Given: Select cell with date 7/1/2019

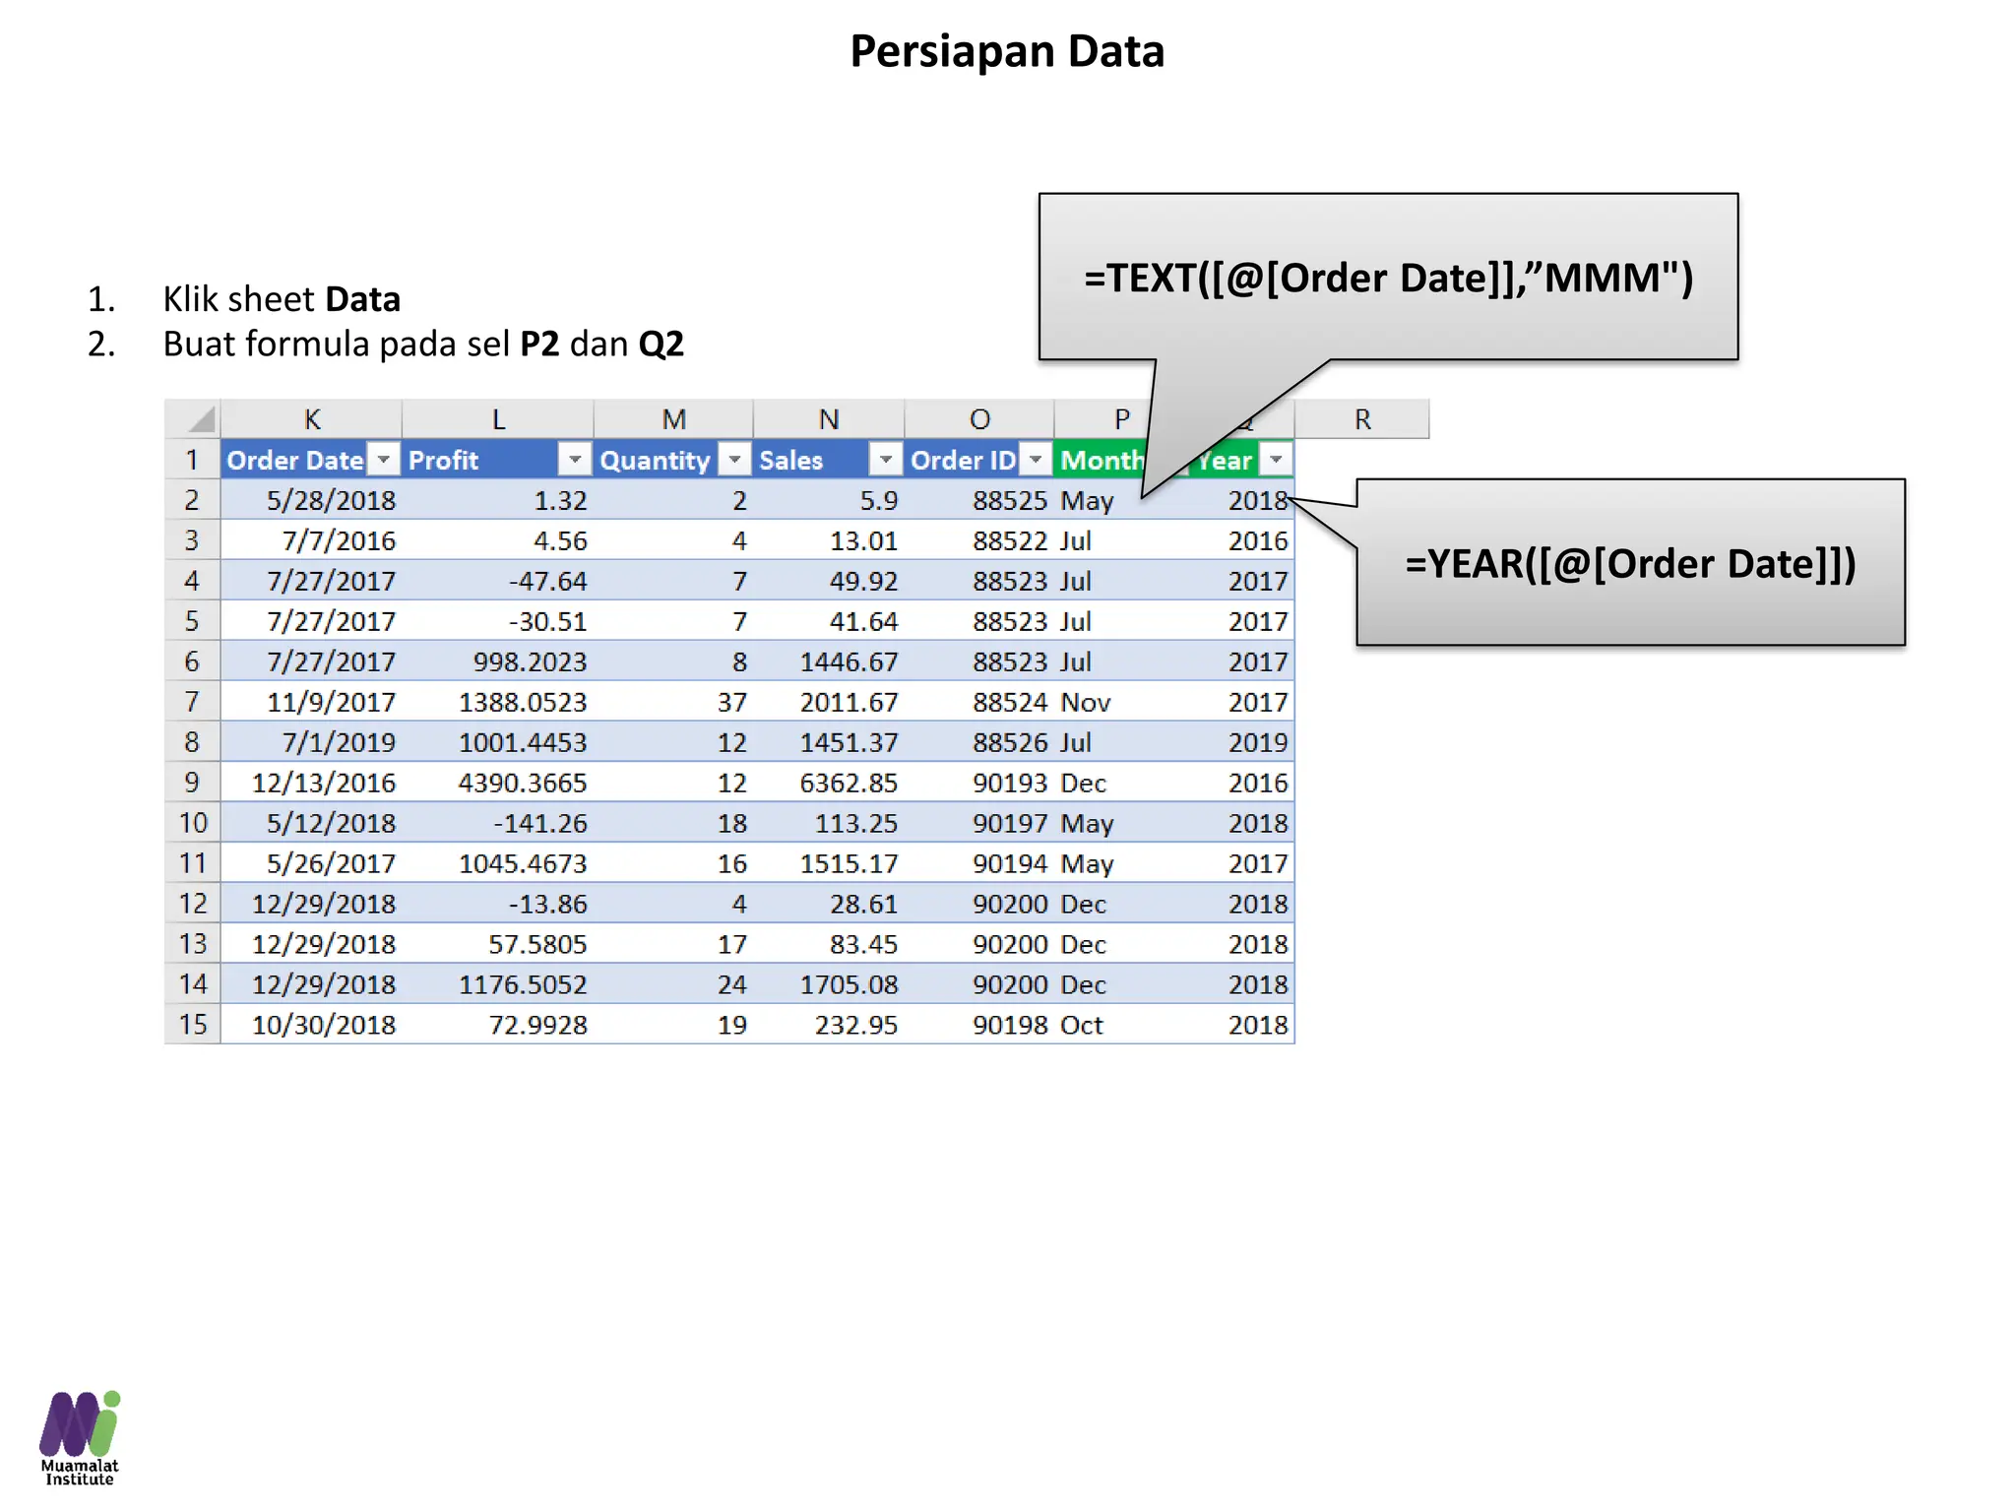Looking at the screenshot, I should click(x=311, y=742).
